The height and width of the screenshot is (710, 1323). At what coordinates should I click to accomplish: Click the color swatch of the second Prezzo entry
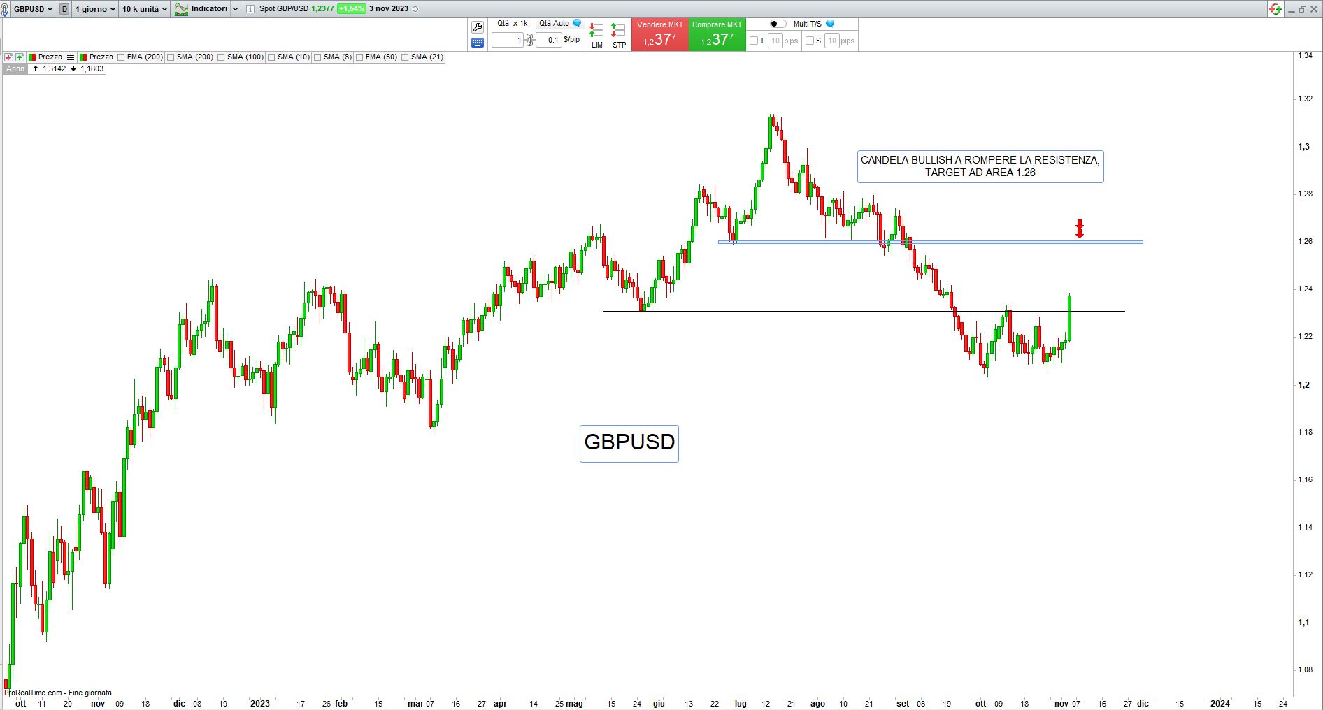[83, 57]
